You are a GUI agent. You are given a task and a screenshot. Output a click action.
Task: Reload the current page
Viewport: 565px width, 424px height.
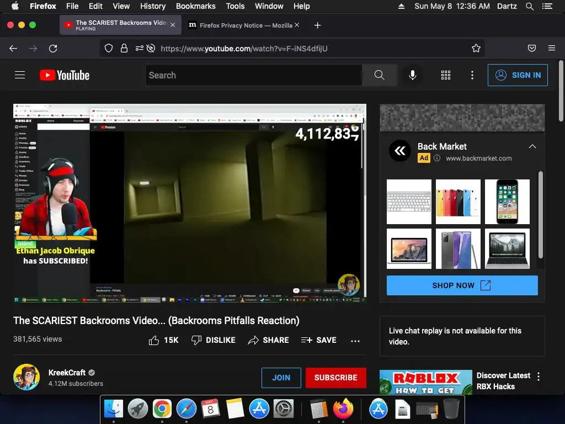click(53, 49)
